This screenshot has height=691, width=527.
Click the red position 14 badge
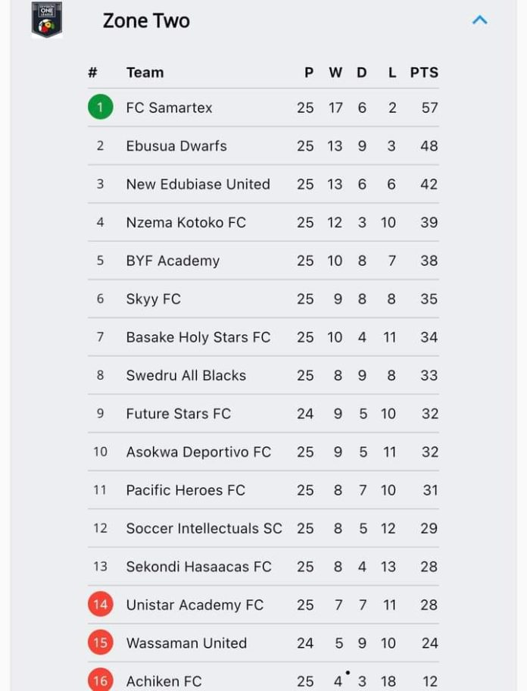pyautogui.click(x=101, y=604)
